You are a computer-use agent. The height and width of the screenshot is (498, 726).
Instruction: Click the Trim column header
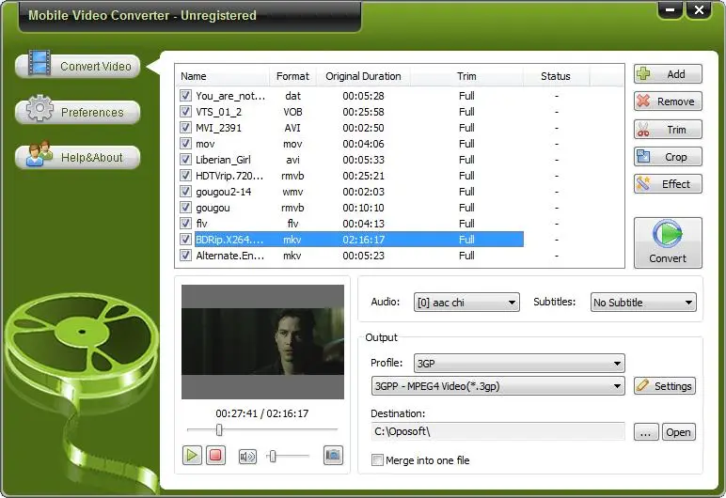[466, 76]
